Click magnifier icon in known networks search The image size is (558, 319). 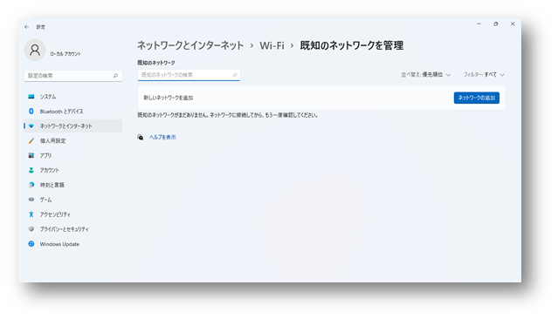pos(235,75)
